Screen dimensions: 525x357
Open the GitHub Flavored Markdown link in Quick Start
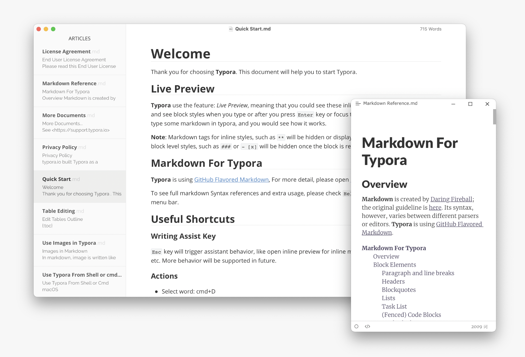(x=231, y=180)
